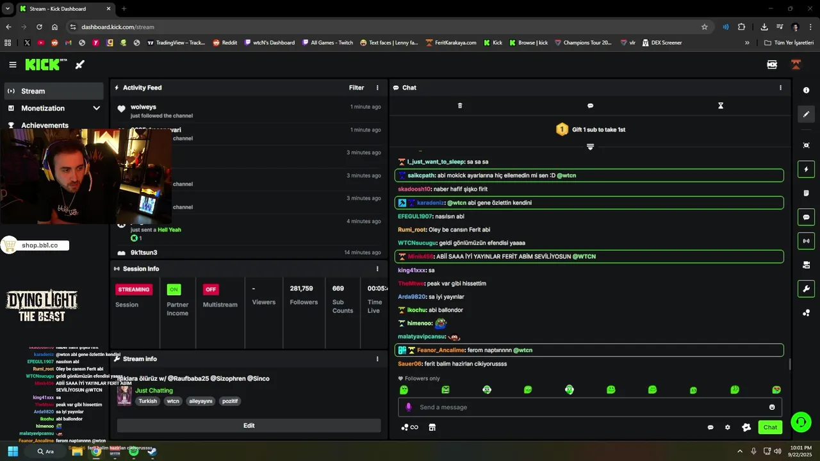This screenshot has width=820, height=461.
Task: Open Session Info three-dot options
Action: pyautogui.click(x=377, y=269)
